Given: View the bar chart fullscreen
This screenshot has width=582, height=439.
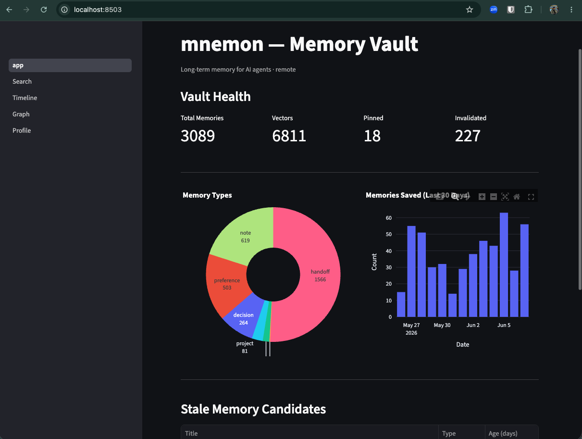Looking at the screenshot, I should point(531,196).
